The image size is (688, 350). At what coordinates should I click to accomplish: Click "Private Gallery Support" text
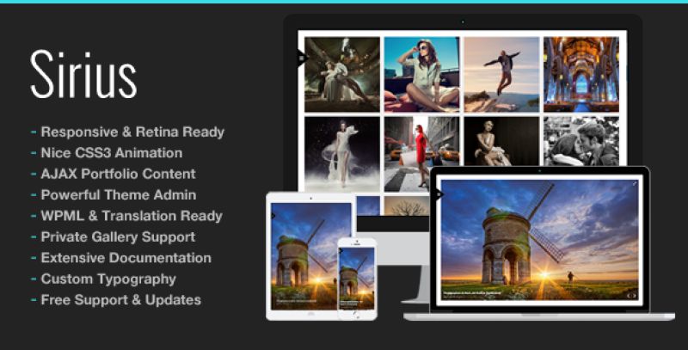[x=118, y=236]
